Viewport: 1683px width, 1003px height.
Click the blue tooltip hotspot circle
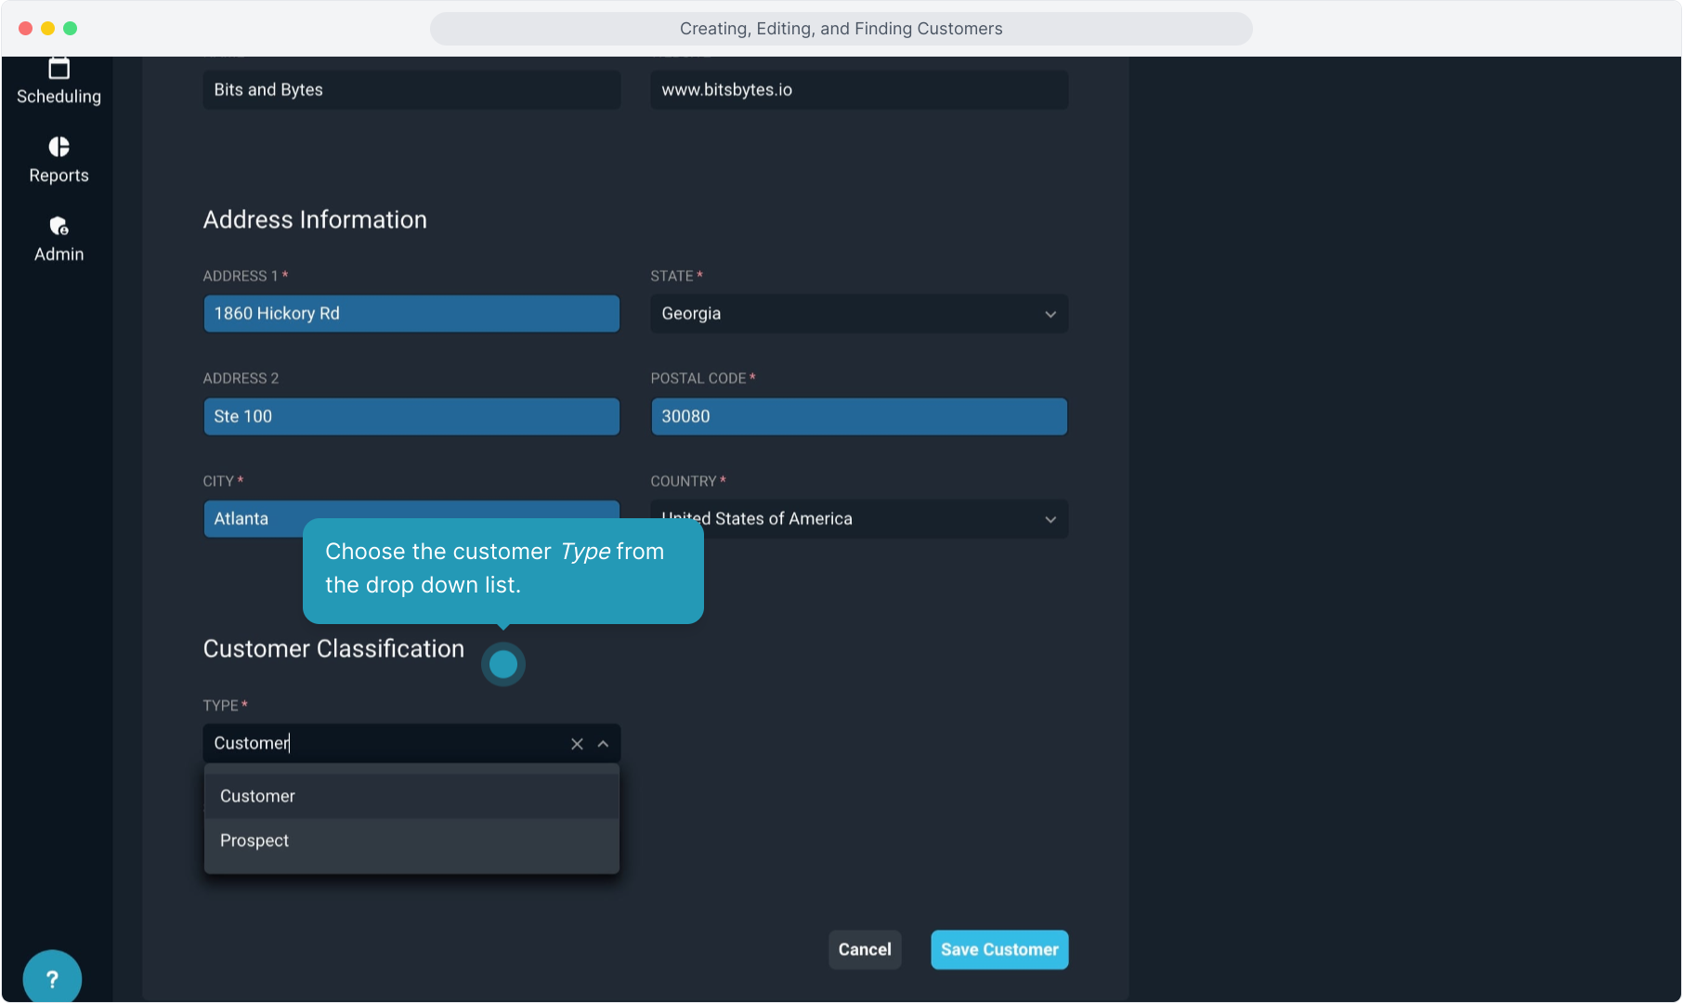pyautogui.click(x=503, y=664)
